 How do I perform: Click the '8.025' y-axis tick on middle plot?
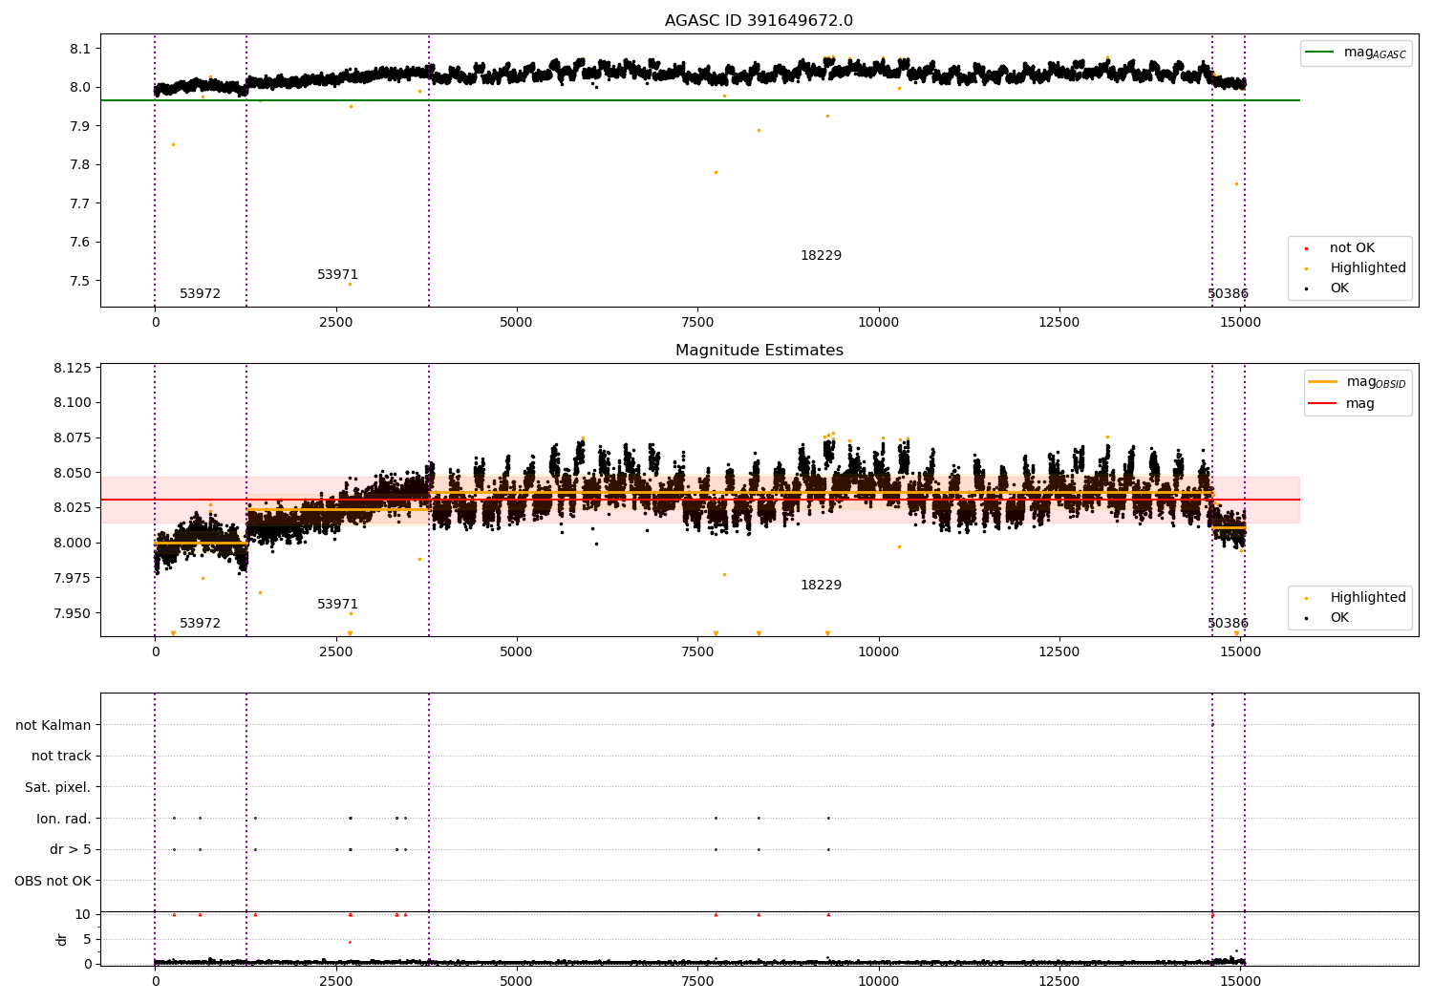[x=73, y=508]
